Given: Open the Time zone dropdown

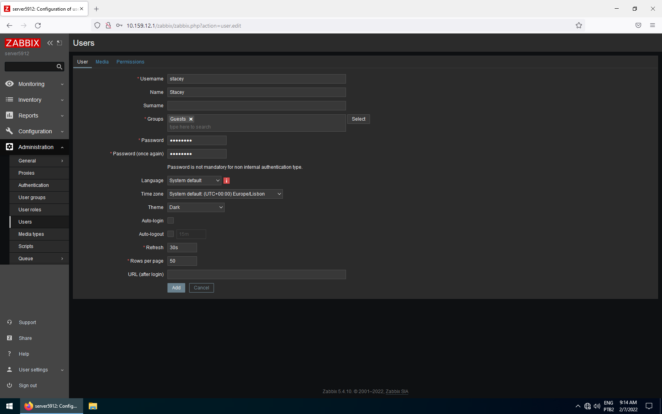Looking at the screenshot, I should (x=225, y=194).
